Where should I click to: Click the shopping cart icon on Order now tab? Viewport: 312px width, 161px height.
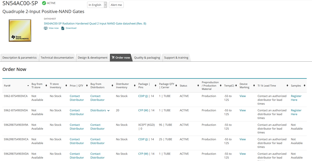coord(113,58)
